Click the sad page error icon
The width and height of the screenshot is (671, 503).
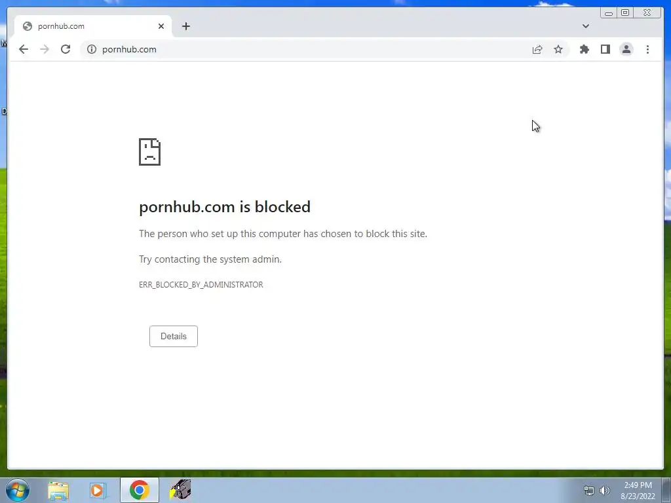150,152
